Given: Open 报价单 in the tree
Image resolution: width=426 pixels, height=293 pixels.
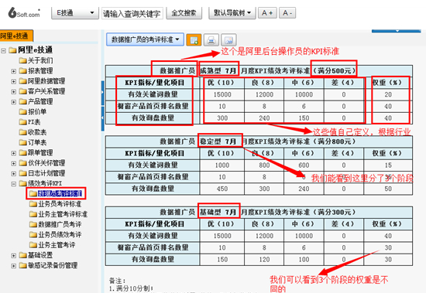Looking at the screenshot, I should 37,111.
